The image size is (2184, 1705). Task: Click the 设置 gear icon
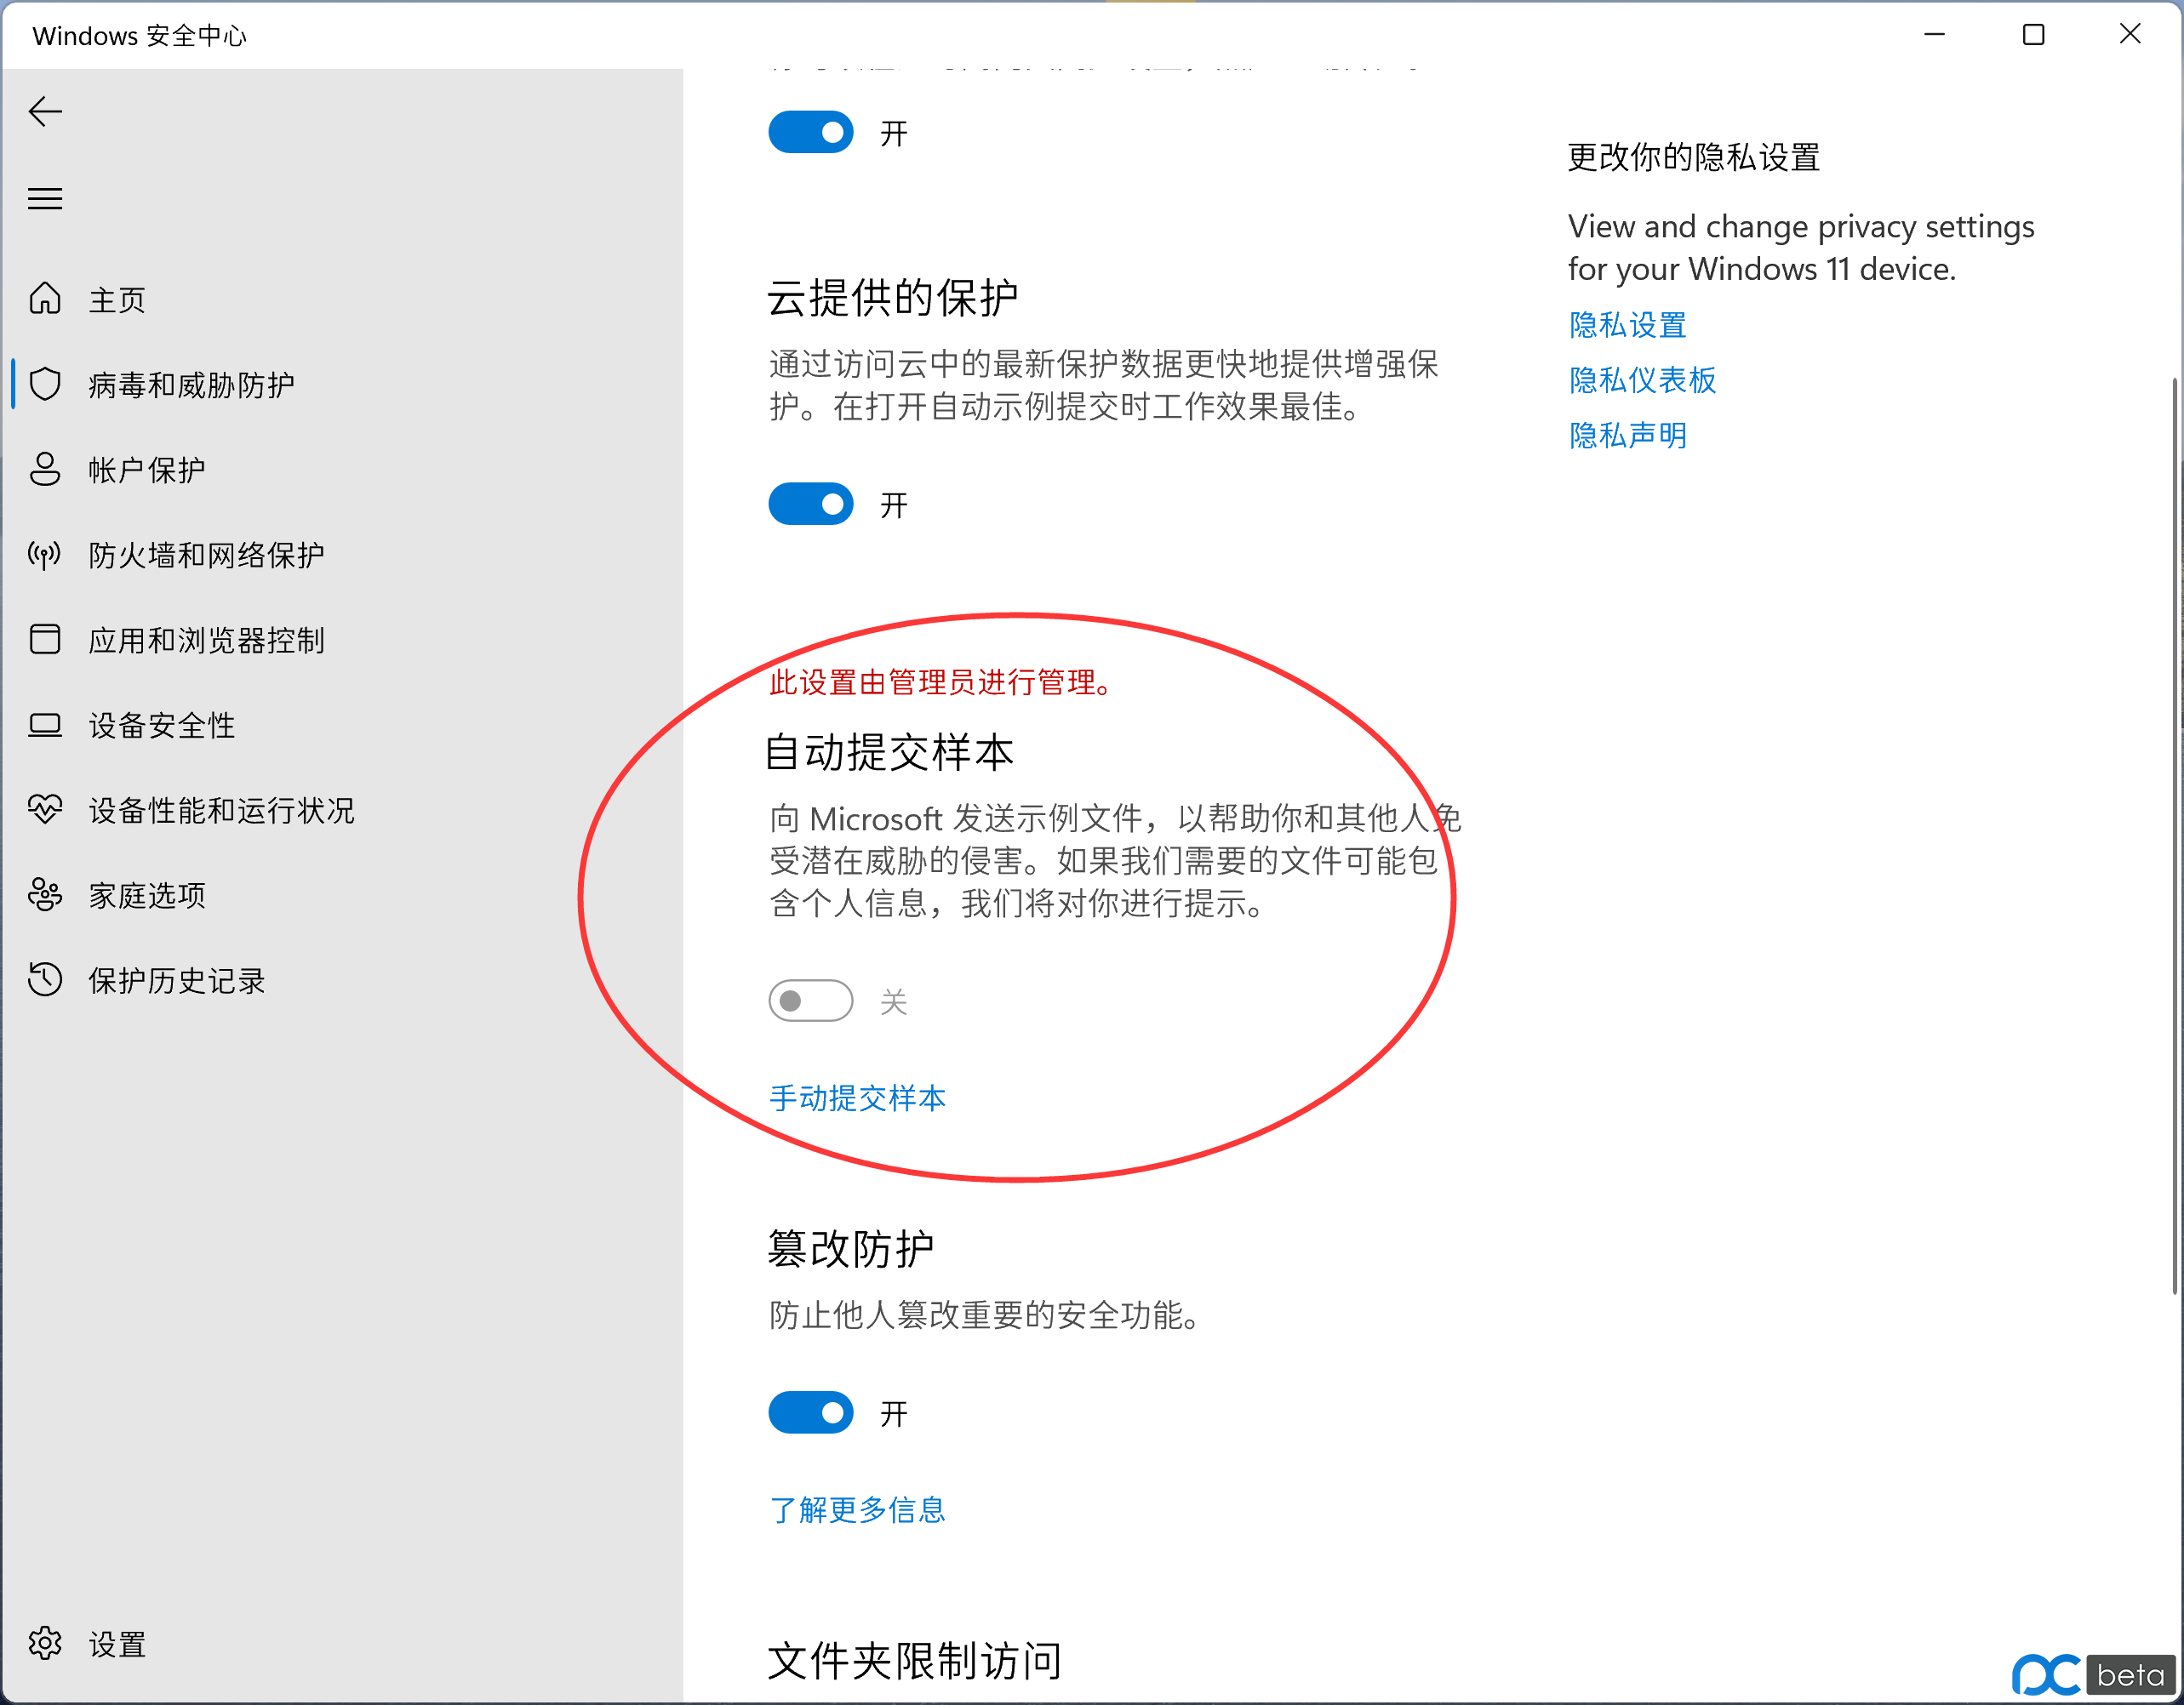pyautogui.click(x=45, y=1642)
